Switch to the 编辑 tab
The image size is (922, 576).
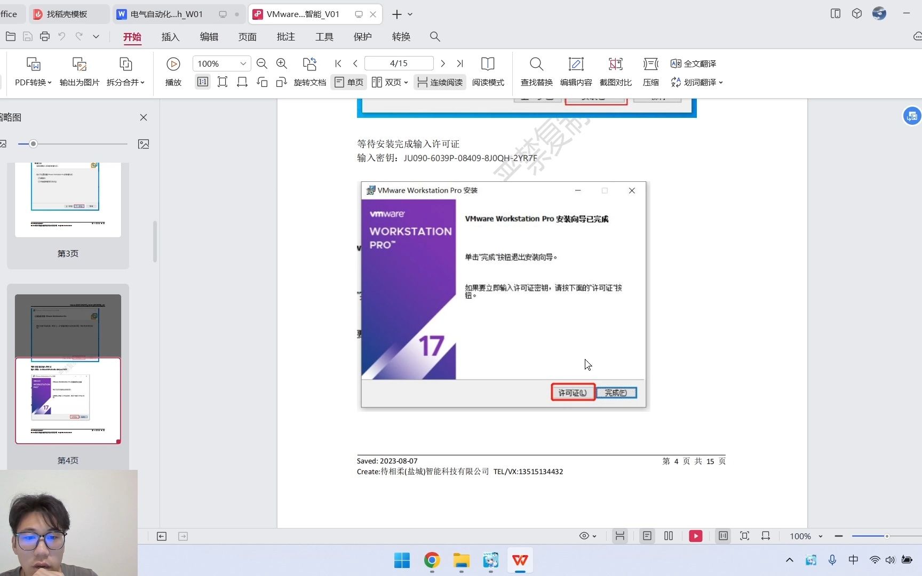[x=209, y=37]
